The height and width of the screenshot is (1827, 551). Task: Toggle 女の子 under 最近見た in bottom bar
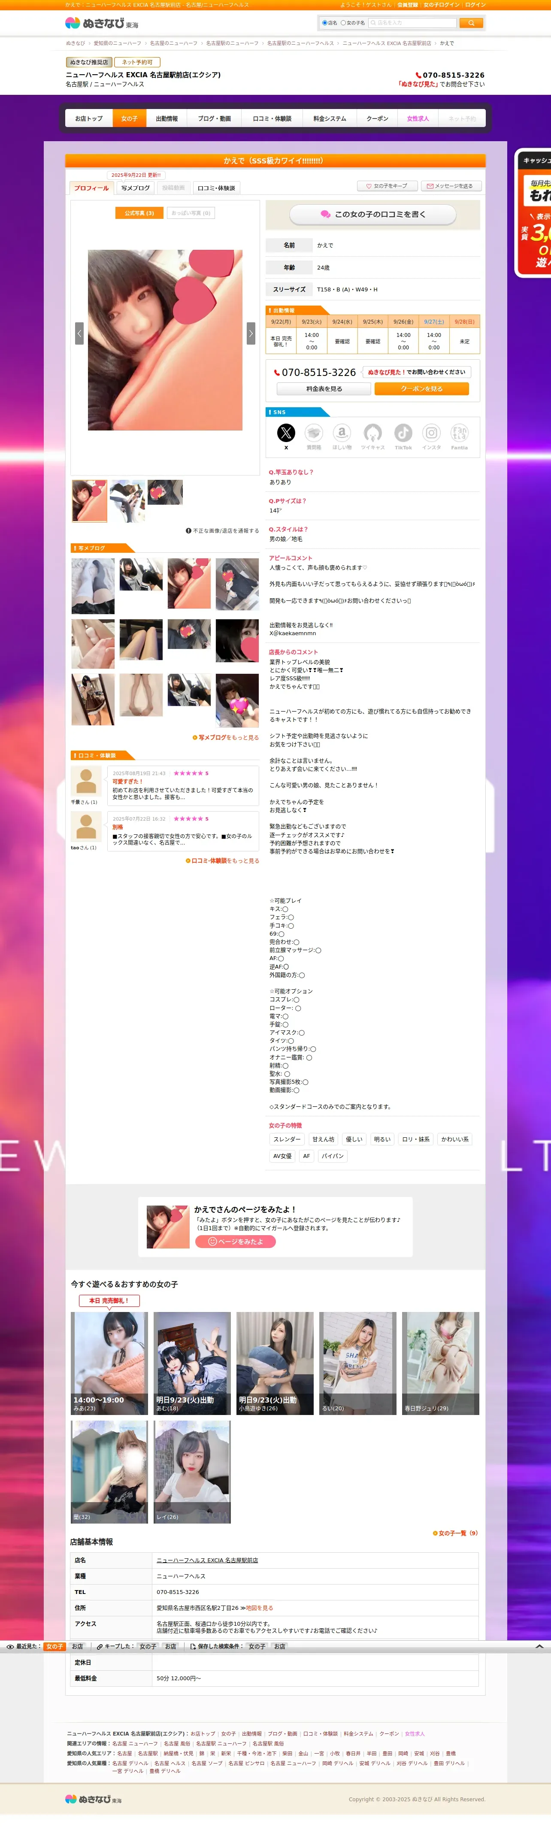[x=54, y=1647]
